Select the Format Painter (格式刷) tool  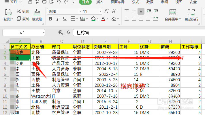click(x=37, y=15)
